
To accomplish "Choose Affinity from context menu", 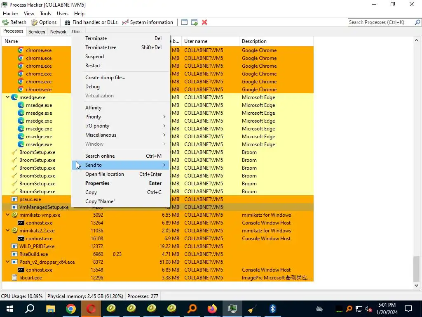I will coord(121,108).
